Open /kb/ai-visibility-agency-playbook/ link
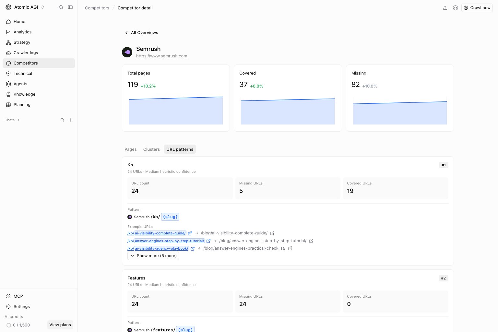Image resolution: width=498 pixels, height=332 pixels. coord(158,248)
